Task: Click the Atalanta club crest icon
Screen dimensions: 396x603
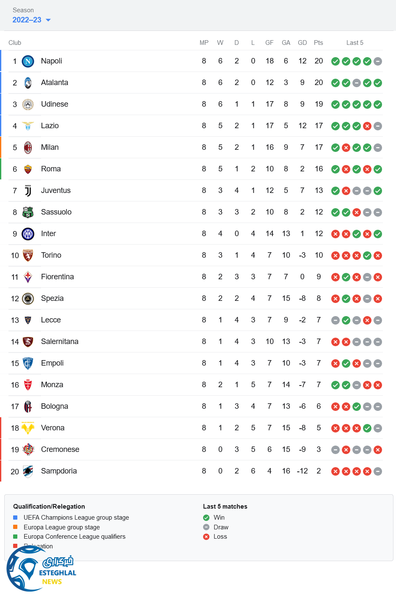Action: (x=28, y=83)
